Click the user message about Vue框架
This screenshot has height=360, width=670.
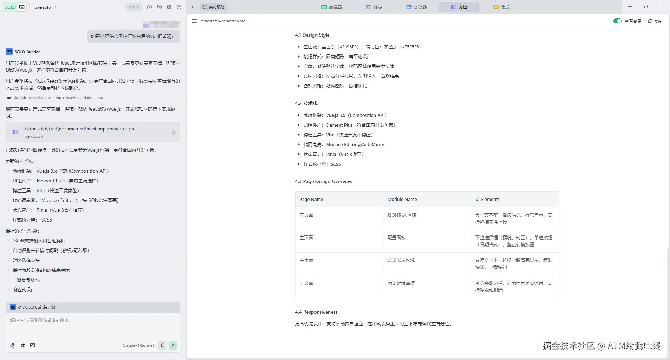(x=133, y=36)
